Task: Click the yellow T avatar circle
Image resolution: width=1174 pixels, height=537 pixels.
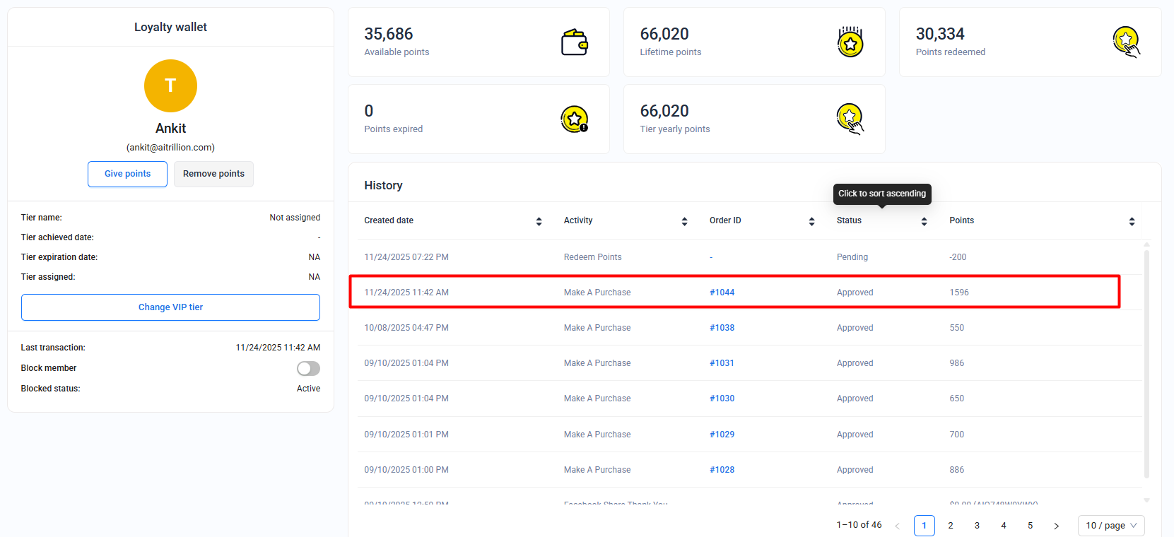Action: click(170, 85)
